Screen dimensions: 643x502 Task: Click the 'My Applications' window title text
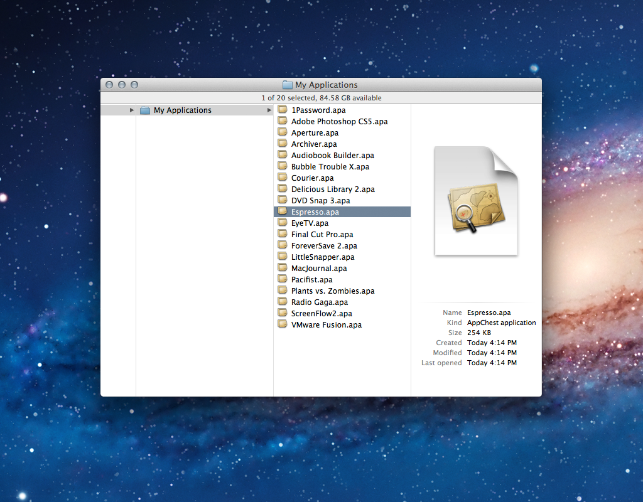(327, 85)
